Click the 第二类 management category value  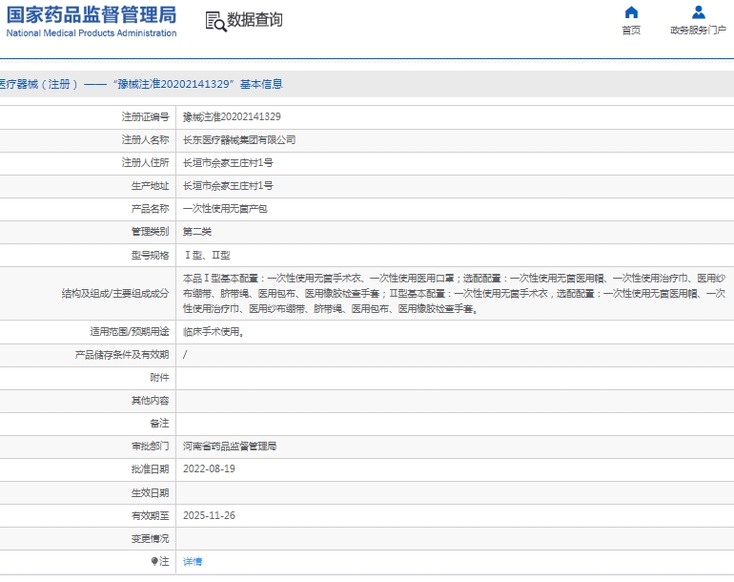pos(197,232)
